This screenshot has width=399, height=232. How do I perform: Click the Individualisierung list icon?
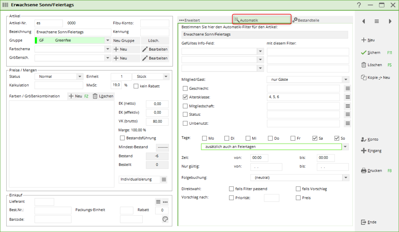point(164,180)
